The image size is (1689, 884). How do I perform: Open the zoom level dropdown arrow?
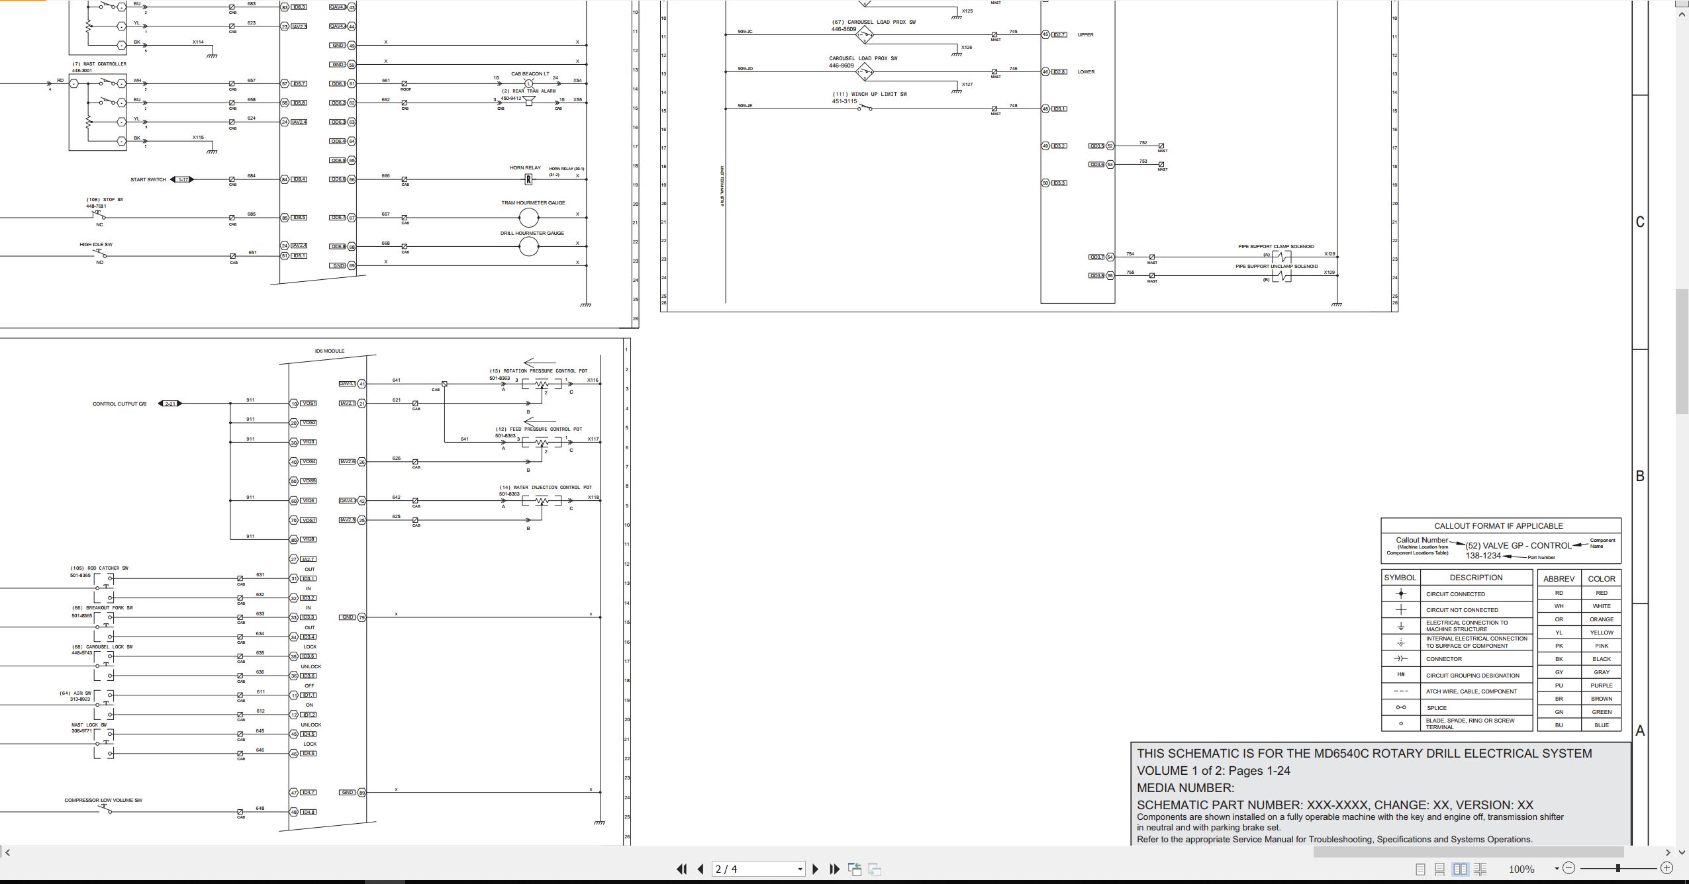point(1556,869)
